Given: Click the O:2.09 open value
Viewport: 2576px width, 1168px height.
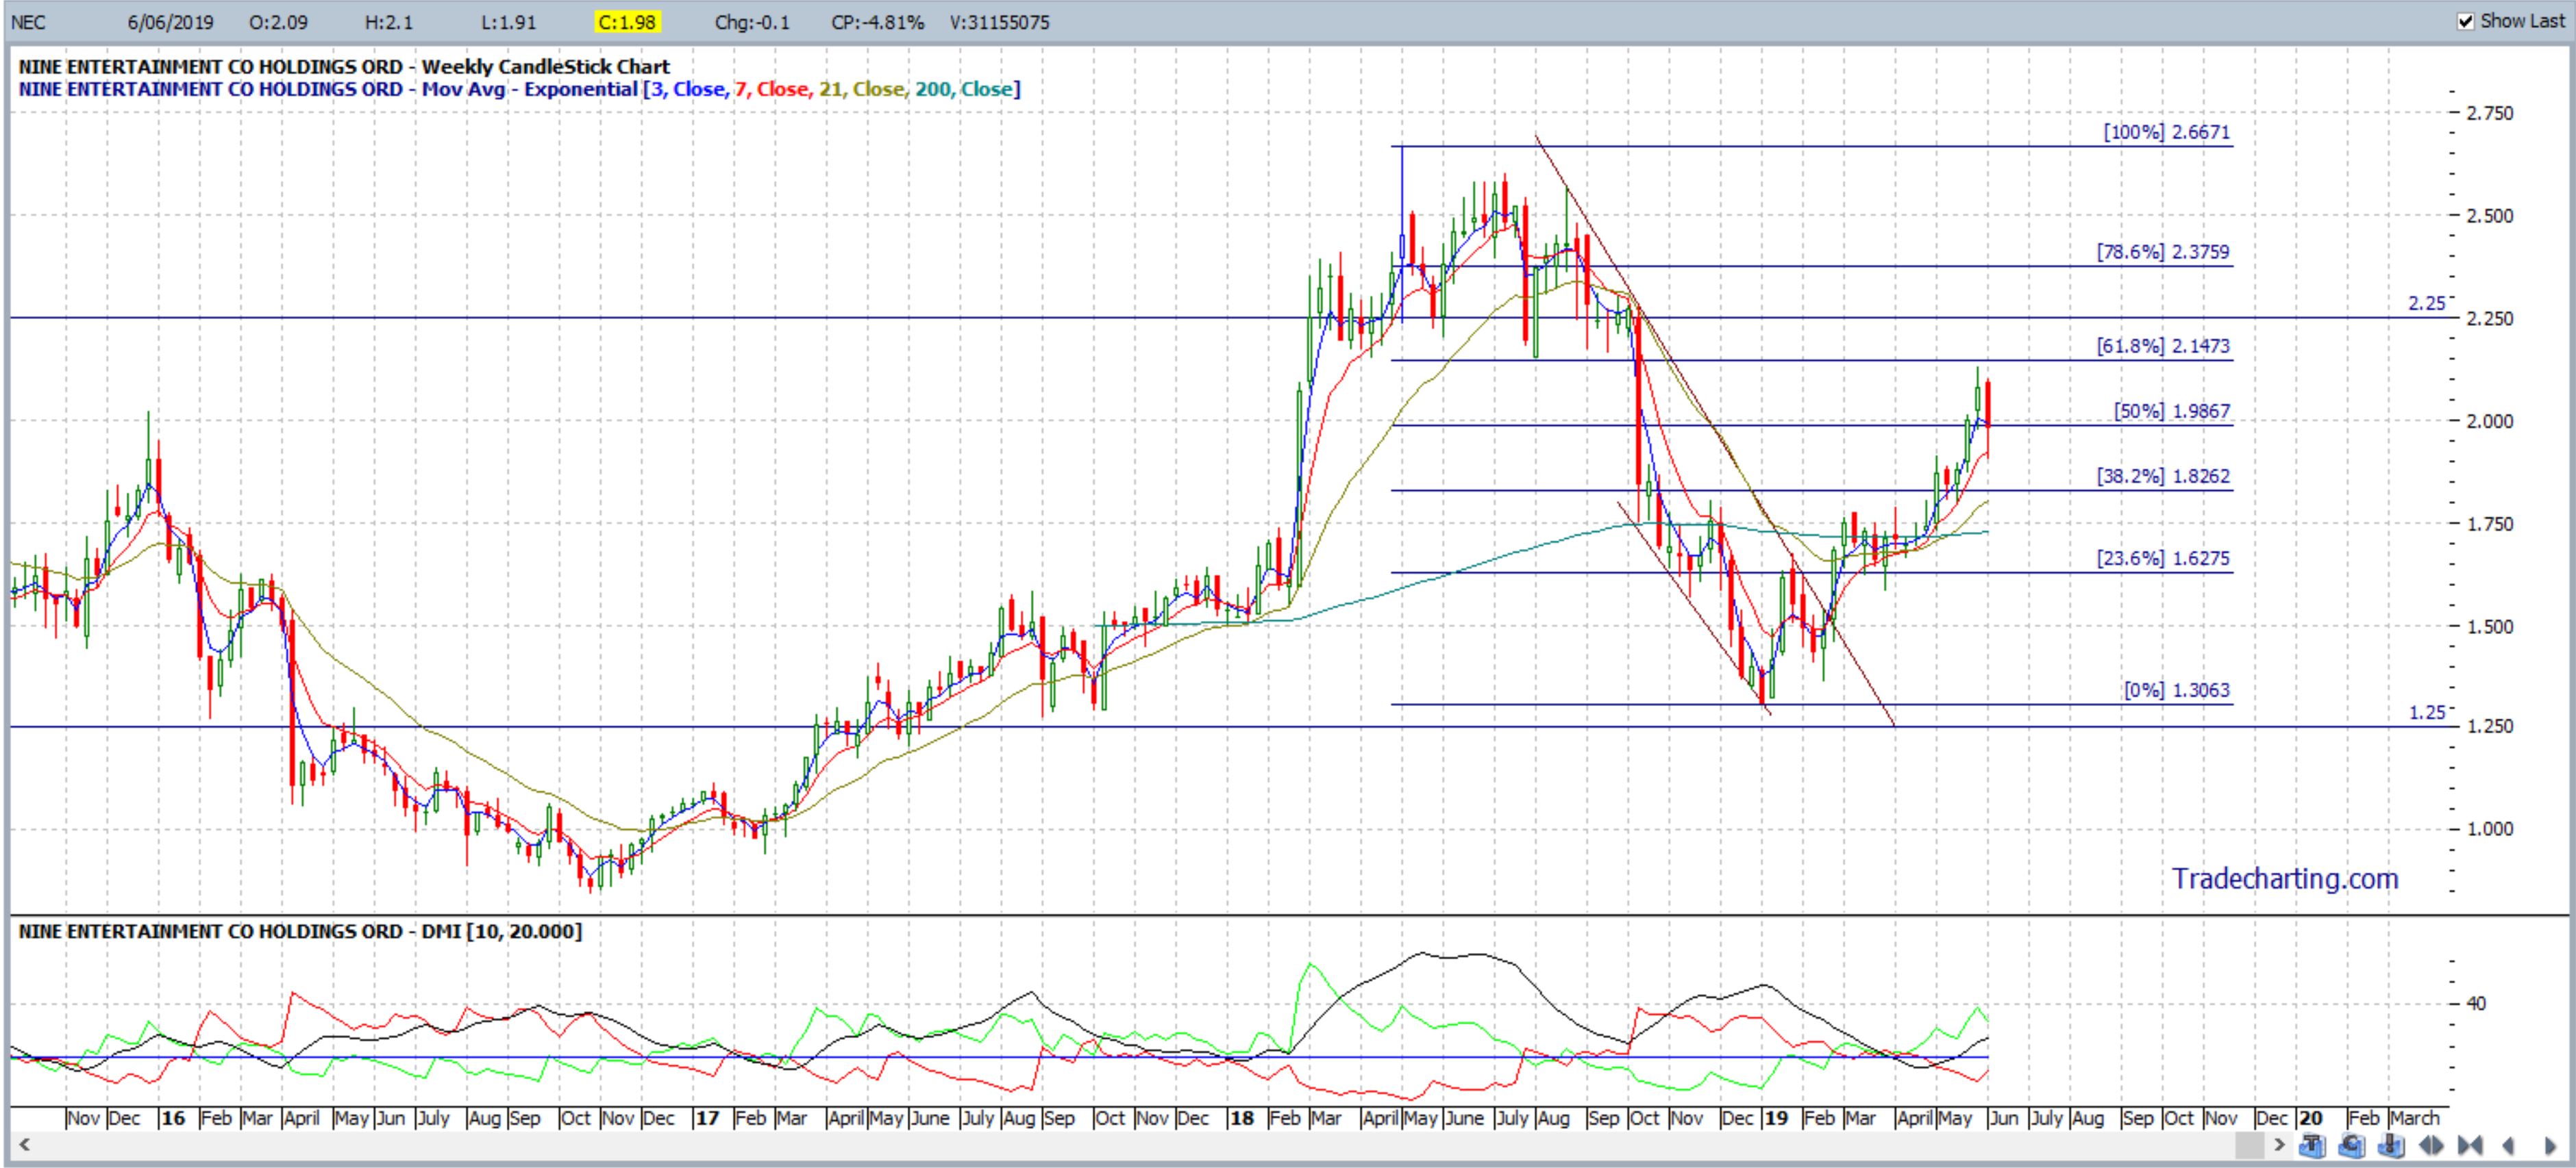Looking at the screenshot, I should coord(279,22).
